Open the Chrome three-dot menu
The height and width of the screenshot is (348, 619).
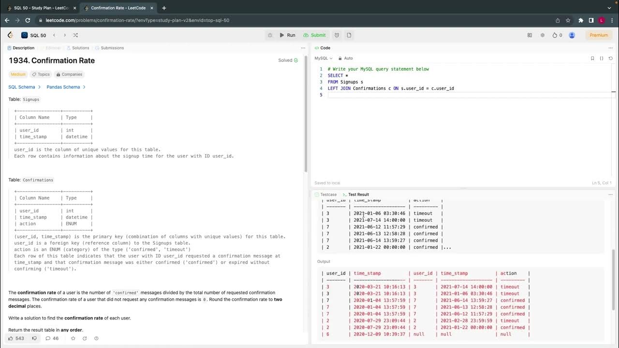(x=612, y=20)
